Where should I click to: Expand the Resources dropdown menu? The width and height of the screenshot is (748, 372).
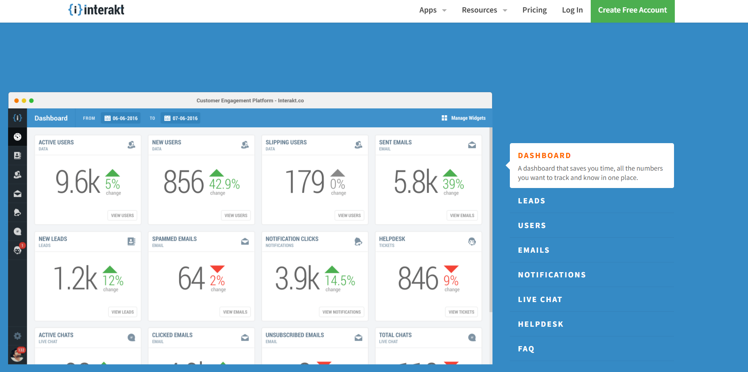484,10
